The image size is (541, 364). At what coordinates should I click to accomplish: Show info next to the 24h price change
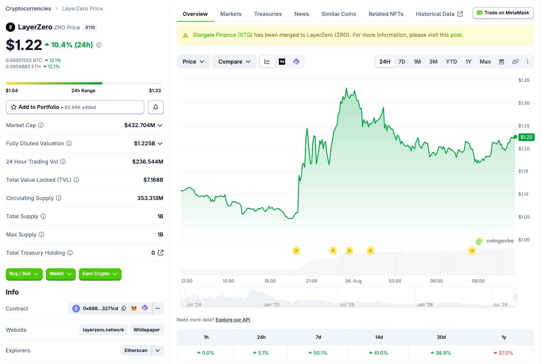coord(99,45)
